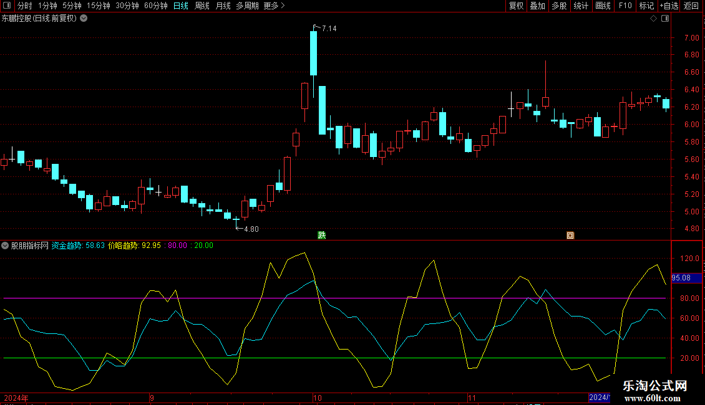Click the 资金趋势: 58.63 value
The width and height of the screenshot is (705, 405).
pyautogui.click(x=78, y=245)
